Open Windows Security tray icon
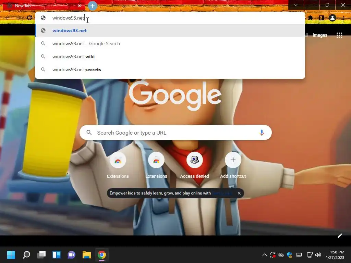Image resolution: width=351 pixels, height=263 pixels. click(x=289, y=255)
